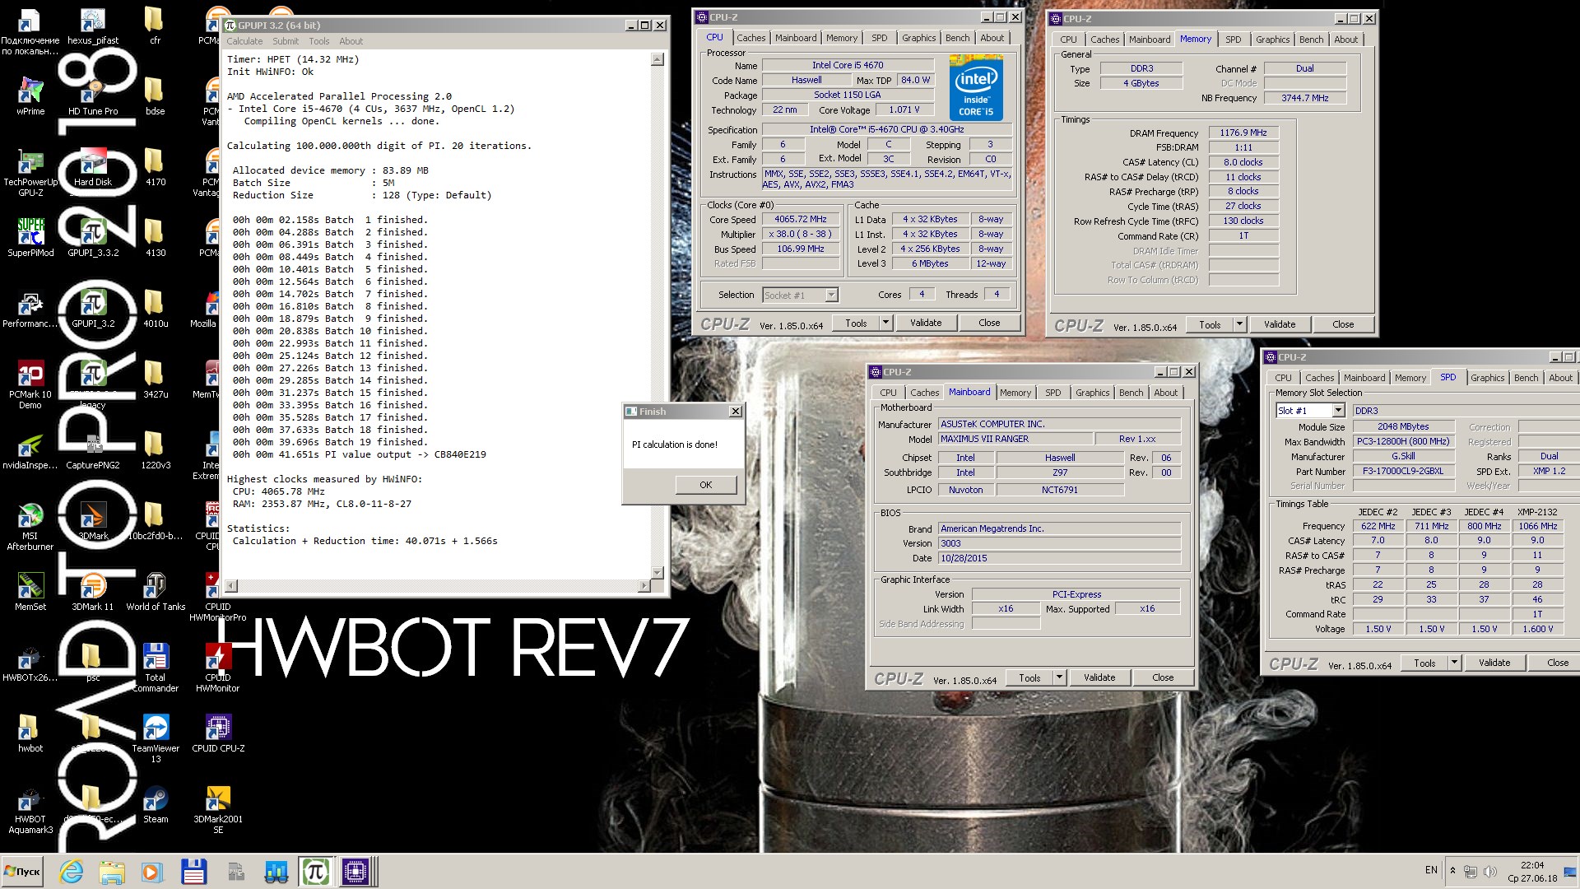Click GPUPI horizontal scrollbar right arrow

644,586
